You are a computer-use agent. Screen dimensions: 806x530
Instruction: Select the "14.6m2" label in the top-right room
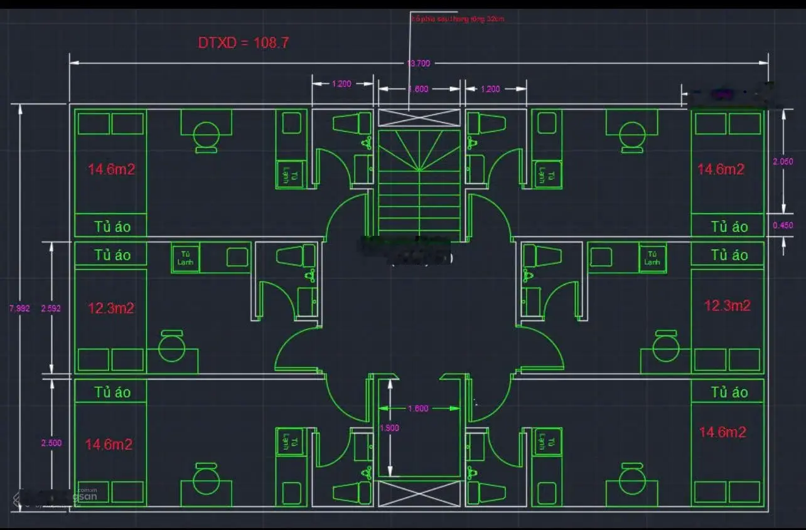[x=721, y=169]
